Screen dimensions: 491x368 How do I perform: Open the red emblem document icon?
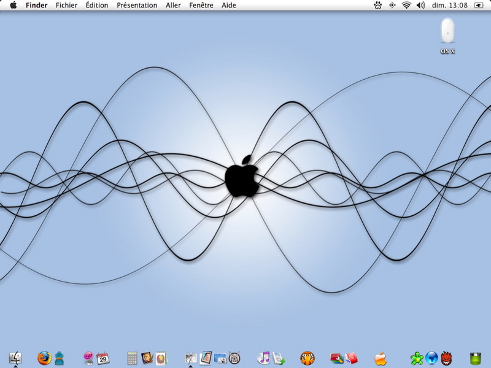[x=161, y=358]
